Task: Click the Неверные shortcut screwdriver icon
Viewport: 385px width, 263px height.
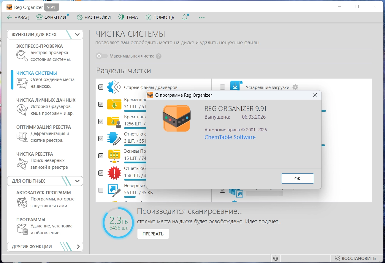Action: 114,190
